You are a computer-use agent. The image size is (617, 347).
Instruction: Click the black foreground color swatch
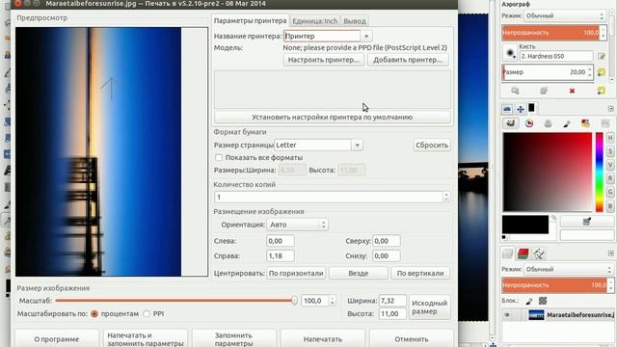click(525, 225)
